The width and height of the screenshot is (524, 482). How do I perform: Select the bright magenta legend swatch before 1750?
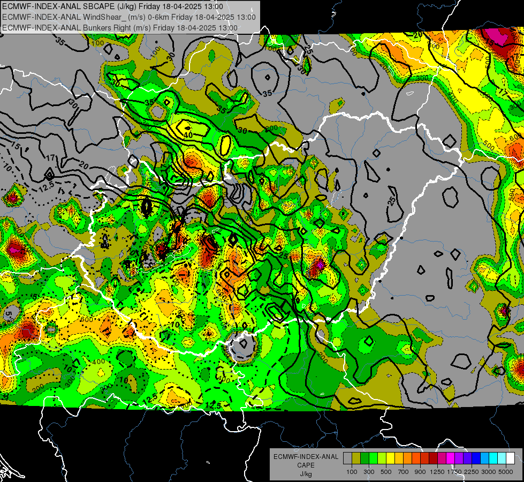pos(451,458)
